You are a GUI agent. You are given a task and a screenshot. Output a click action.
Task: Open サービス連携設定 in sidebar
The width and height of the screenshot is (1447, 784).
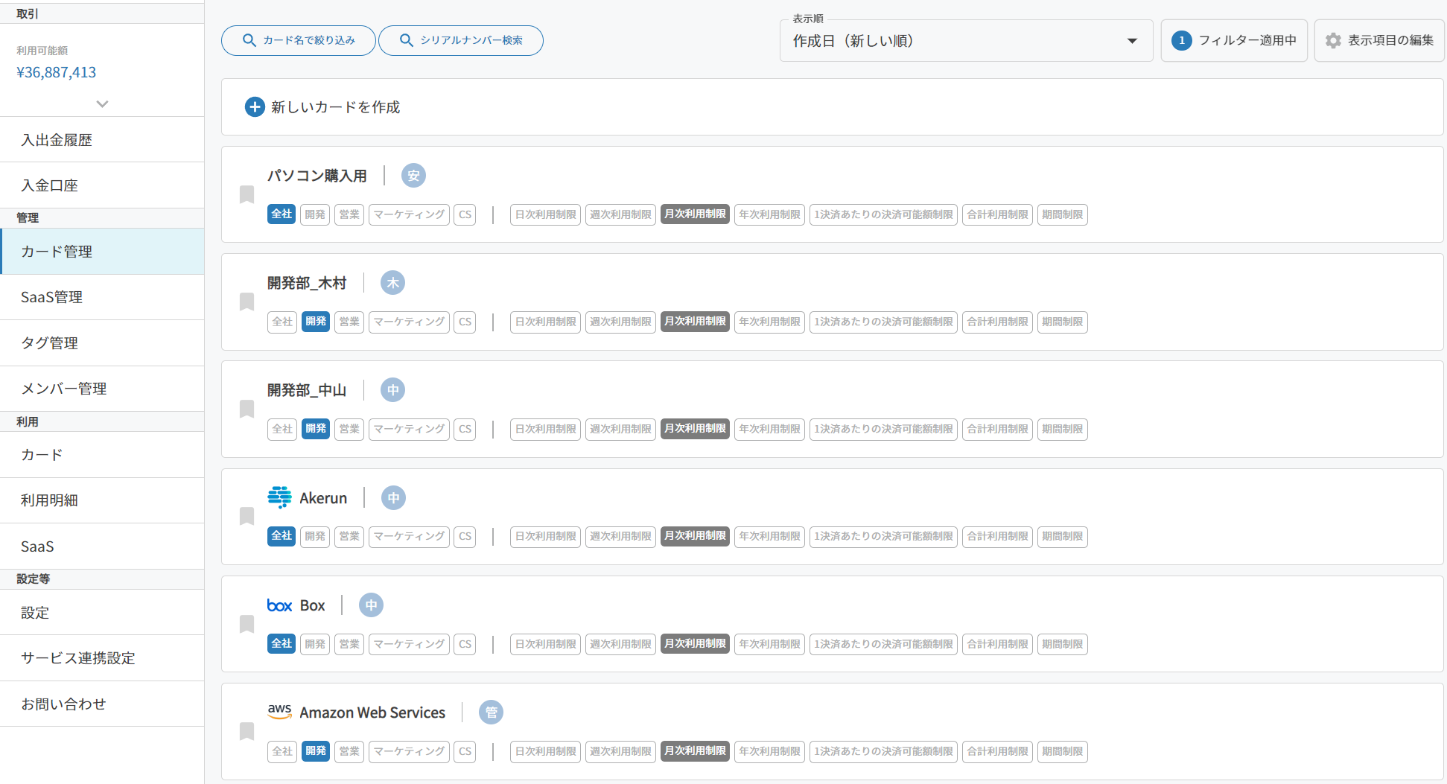pos(102,658)
